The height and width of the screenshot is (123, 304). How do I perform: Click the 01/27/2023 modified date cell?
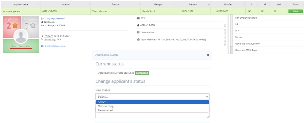(x=228, y=11)
